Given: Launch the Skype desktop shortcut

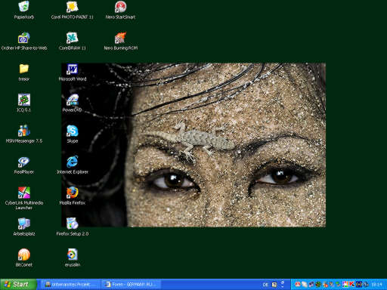Looking at the screenshot, I should (x=72, y=131).
